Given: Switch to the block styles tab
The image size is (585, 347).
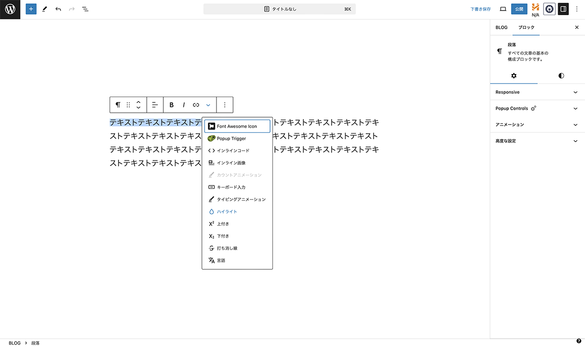Looking at the screenshot, I should (561, 76).
